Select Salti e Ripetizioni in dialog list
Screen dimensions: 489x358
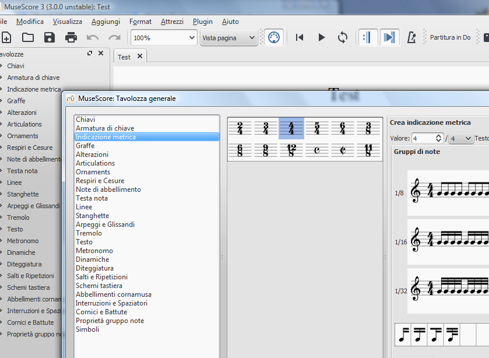[x=146, y=277]
